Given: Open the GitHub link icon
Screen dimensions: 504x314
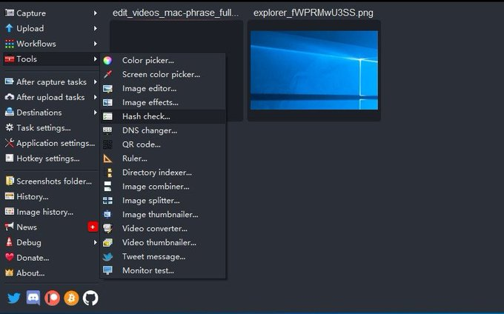Looking at the screenshot, I should click(90, 298).
